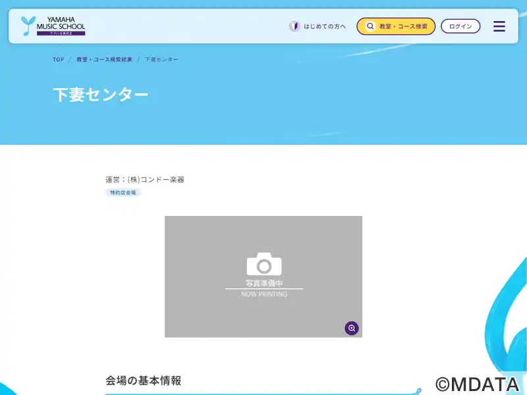Screen dimensions: 527x395
Task: Click the 下妻センター breadcrumb item
Action: point(161,60)
